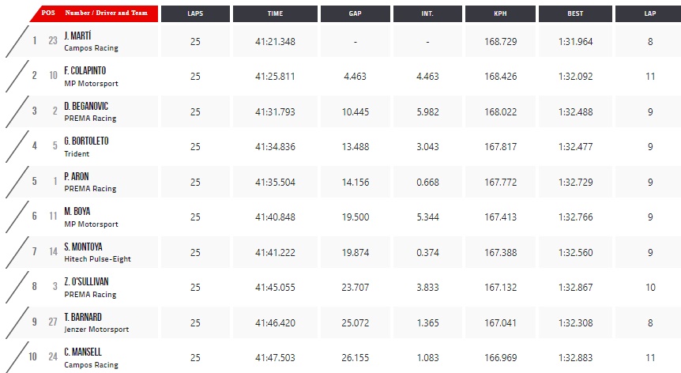The image size is (681, 373).
Task: Select the KPH column header
Action: coord(500,13)
